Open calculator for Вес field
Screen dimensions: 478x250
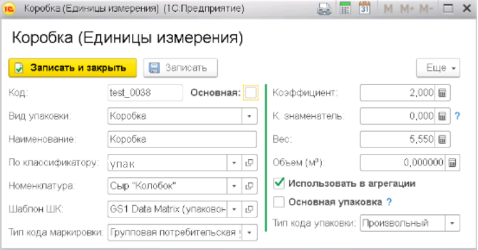442,140
